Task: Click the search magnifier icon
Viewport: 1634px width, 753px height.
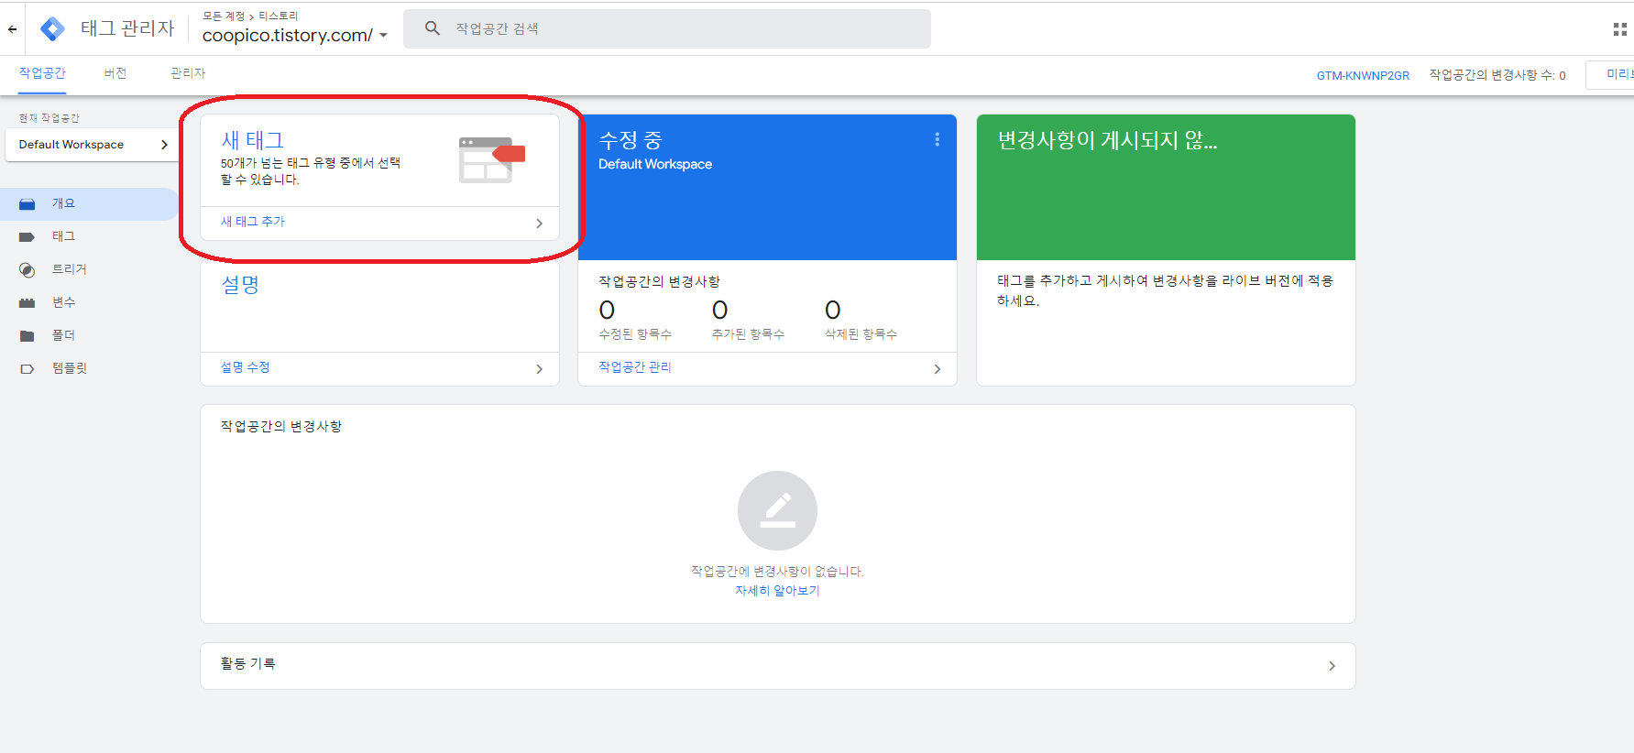Action: pos(433,28)
